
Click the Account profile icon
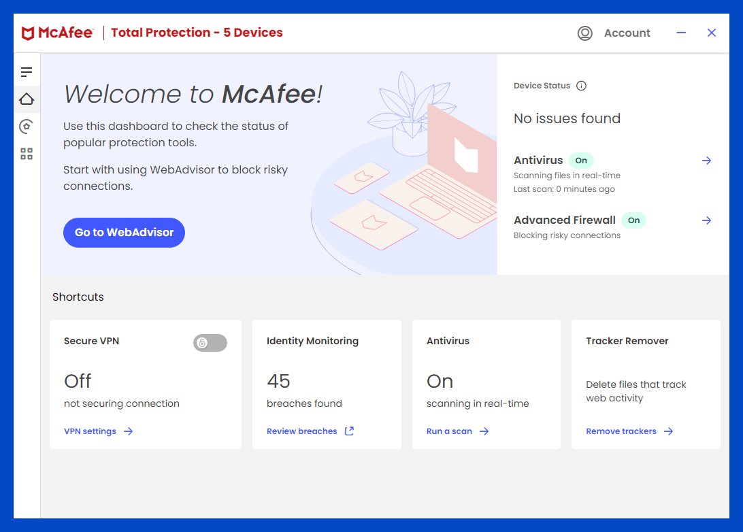tap(584, 33)
